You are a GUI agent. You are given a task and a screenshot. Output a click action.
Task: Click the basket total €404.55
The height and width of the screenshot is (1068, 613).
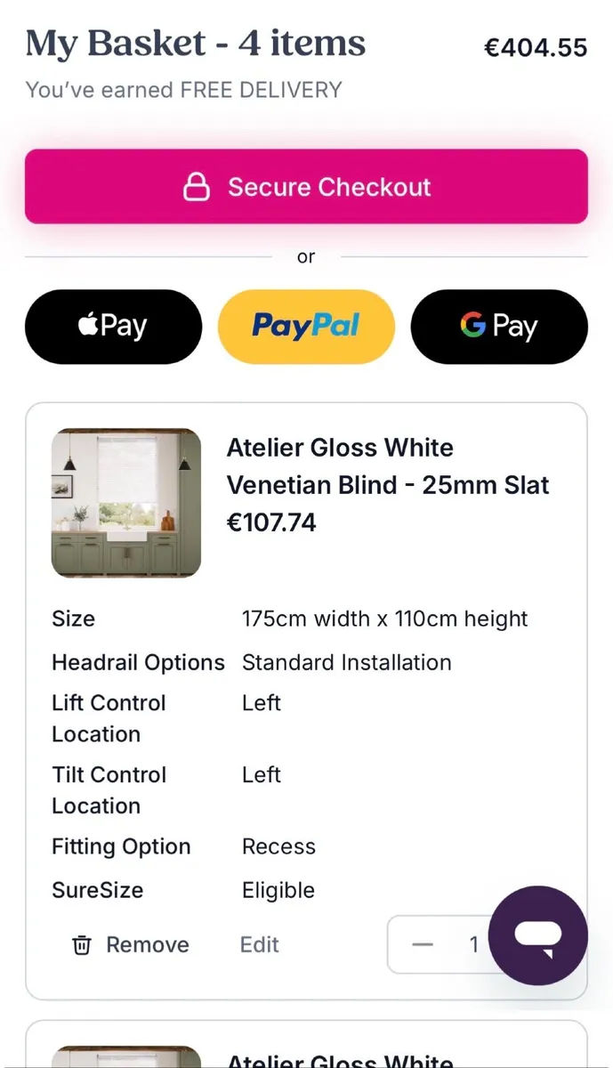[x=536, y=47]
